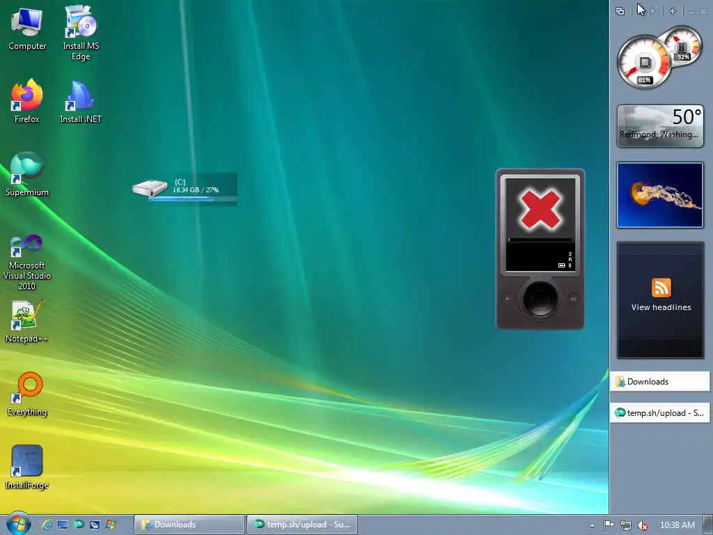Click the media player gadget center wheel
The height and width of the screenshot is (535, 713).
[540, 298]
